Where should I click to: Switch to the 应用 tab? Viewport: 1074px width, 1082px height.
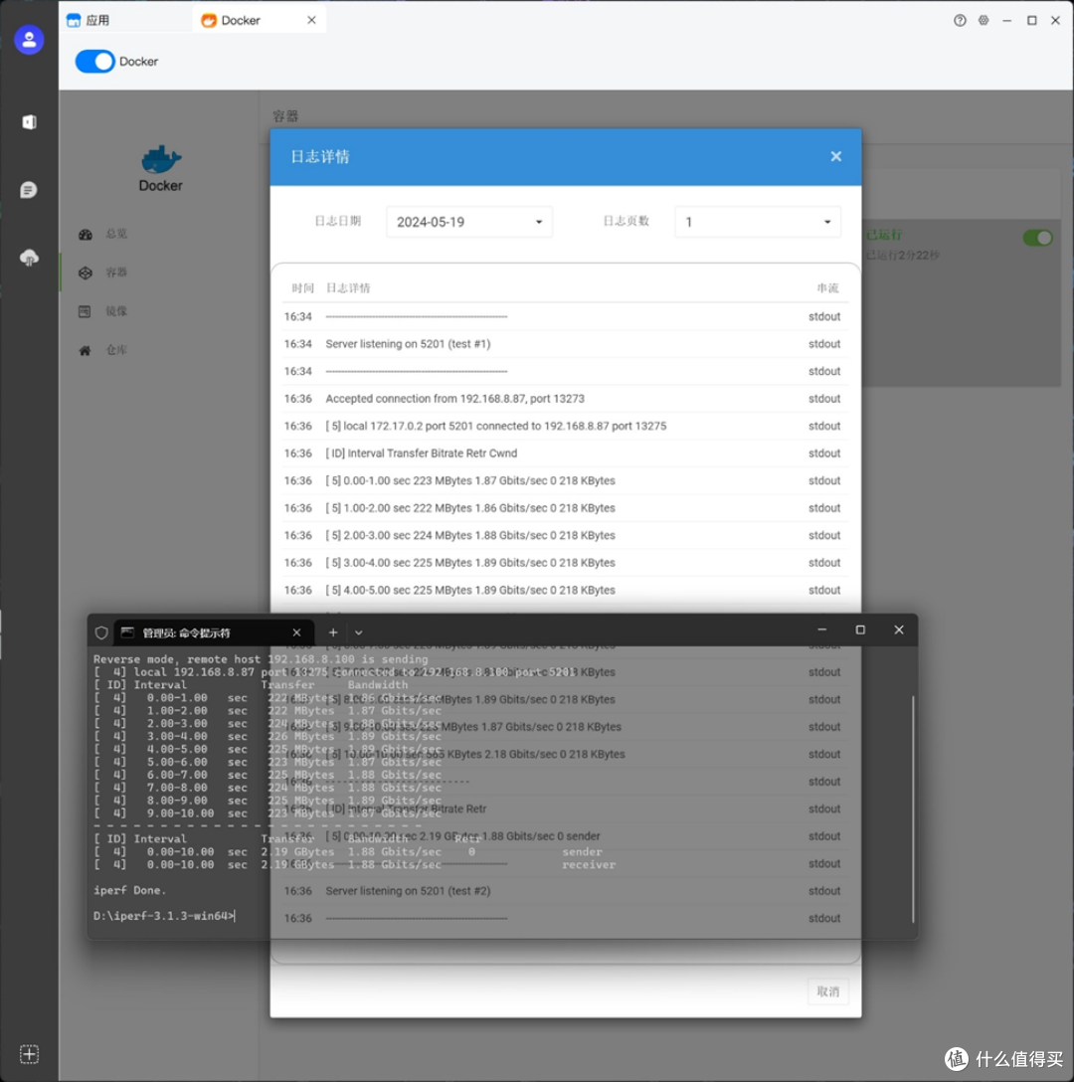127,20
